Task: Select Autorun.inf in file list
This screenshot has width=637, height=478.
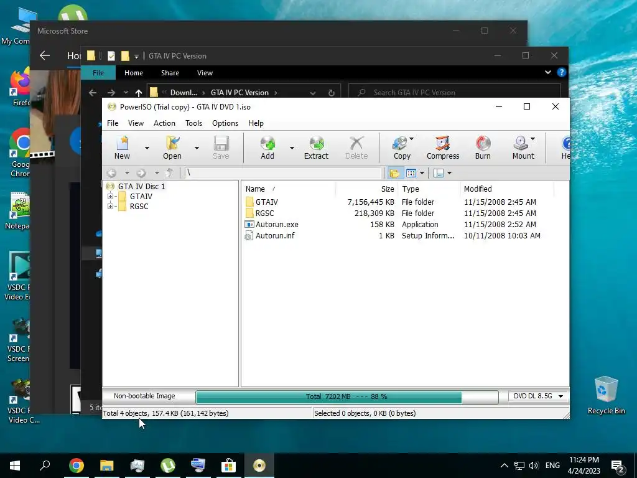Action: [275, 236]
